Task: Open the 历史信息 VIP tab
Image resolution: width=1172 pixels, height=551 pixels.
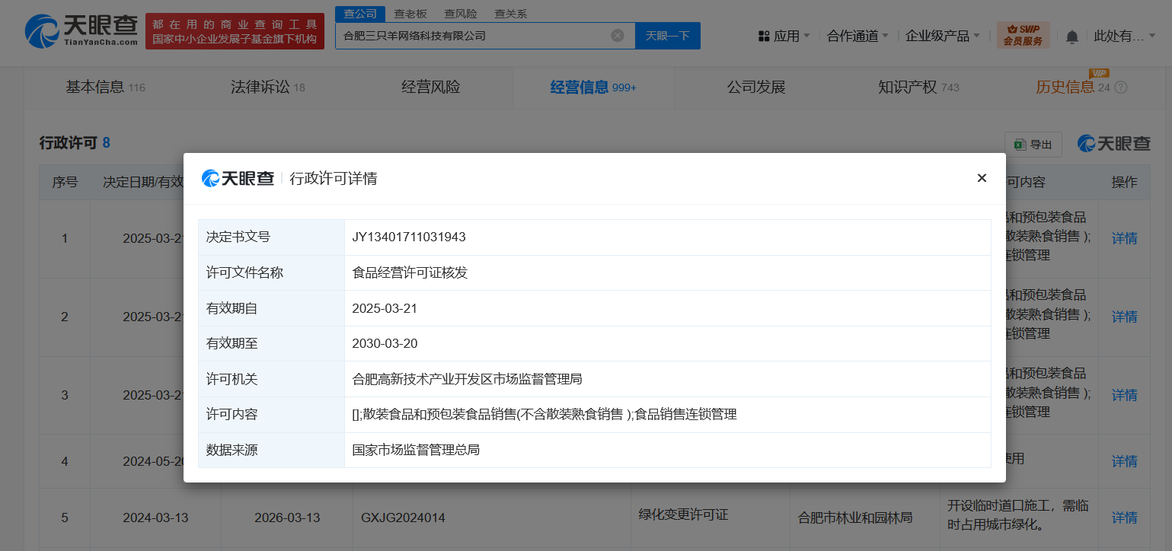Action: [x=1072, y=87]
